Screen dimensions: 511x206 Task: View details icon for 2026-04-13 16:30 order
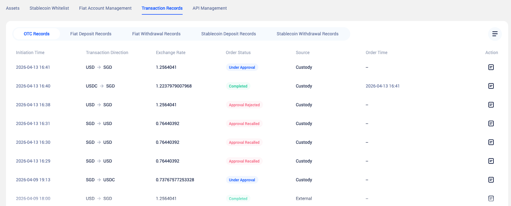pyautogui.click(x=491, y=142)
